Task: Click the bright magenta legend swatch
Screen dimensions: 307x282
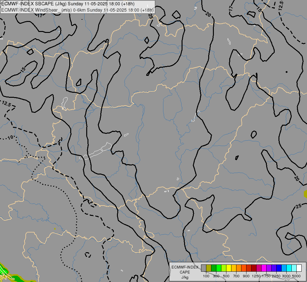Action: 264,268
